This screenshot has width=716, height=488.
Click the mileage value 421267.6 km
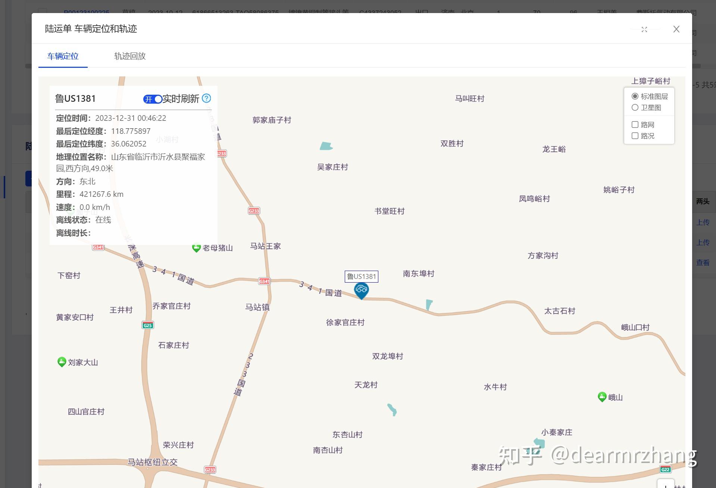tap(101, 194)
